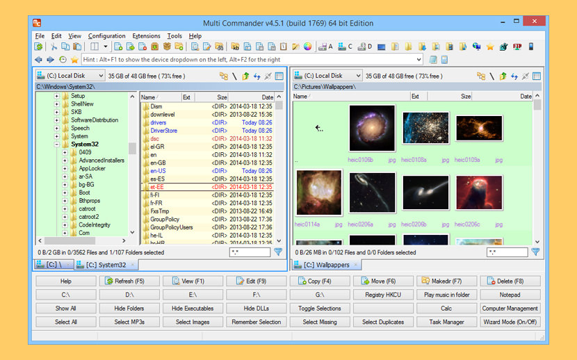Open the FTP icon in toolbar
This screenshot has width=577, height=360.
pyautogui.click(x=517, y=47)
